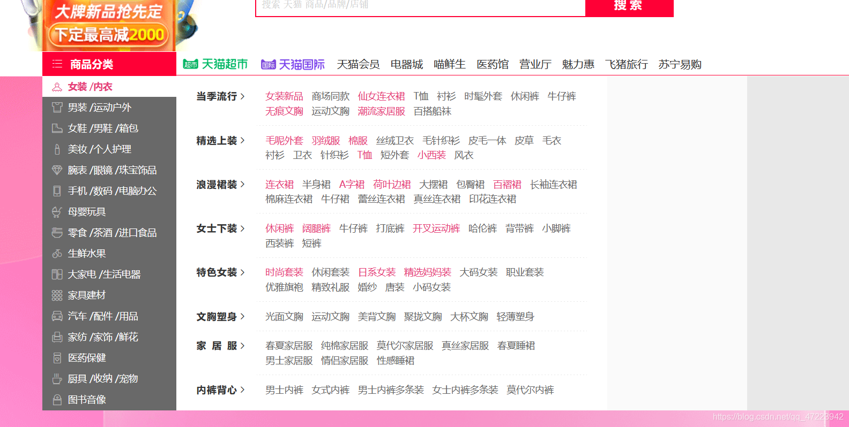The height and width of the screenshot is (427, 849).
Task: Click the grid icon next to 家具建材
Action: [57, 295]
